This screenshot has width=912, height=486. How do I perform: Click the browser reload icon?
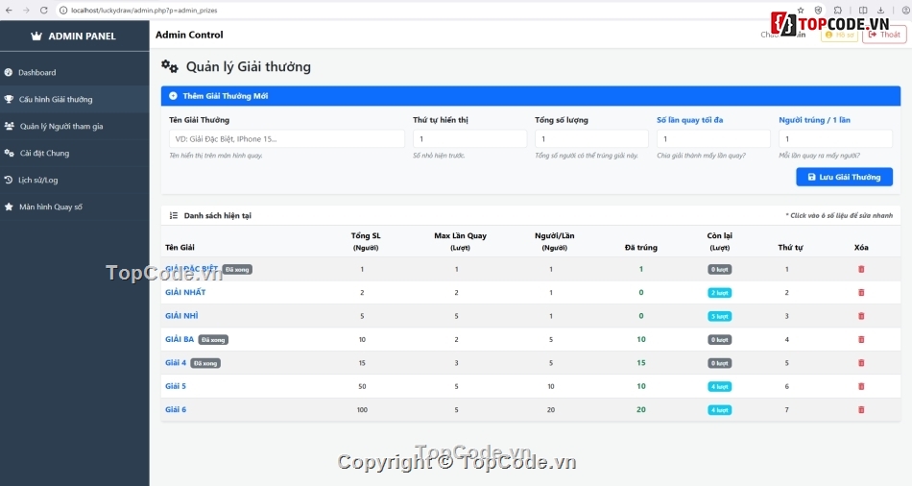44,10
